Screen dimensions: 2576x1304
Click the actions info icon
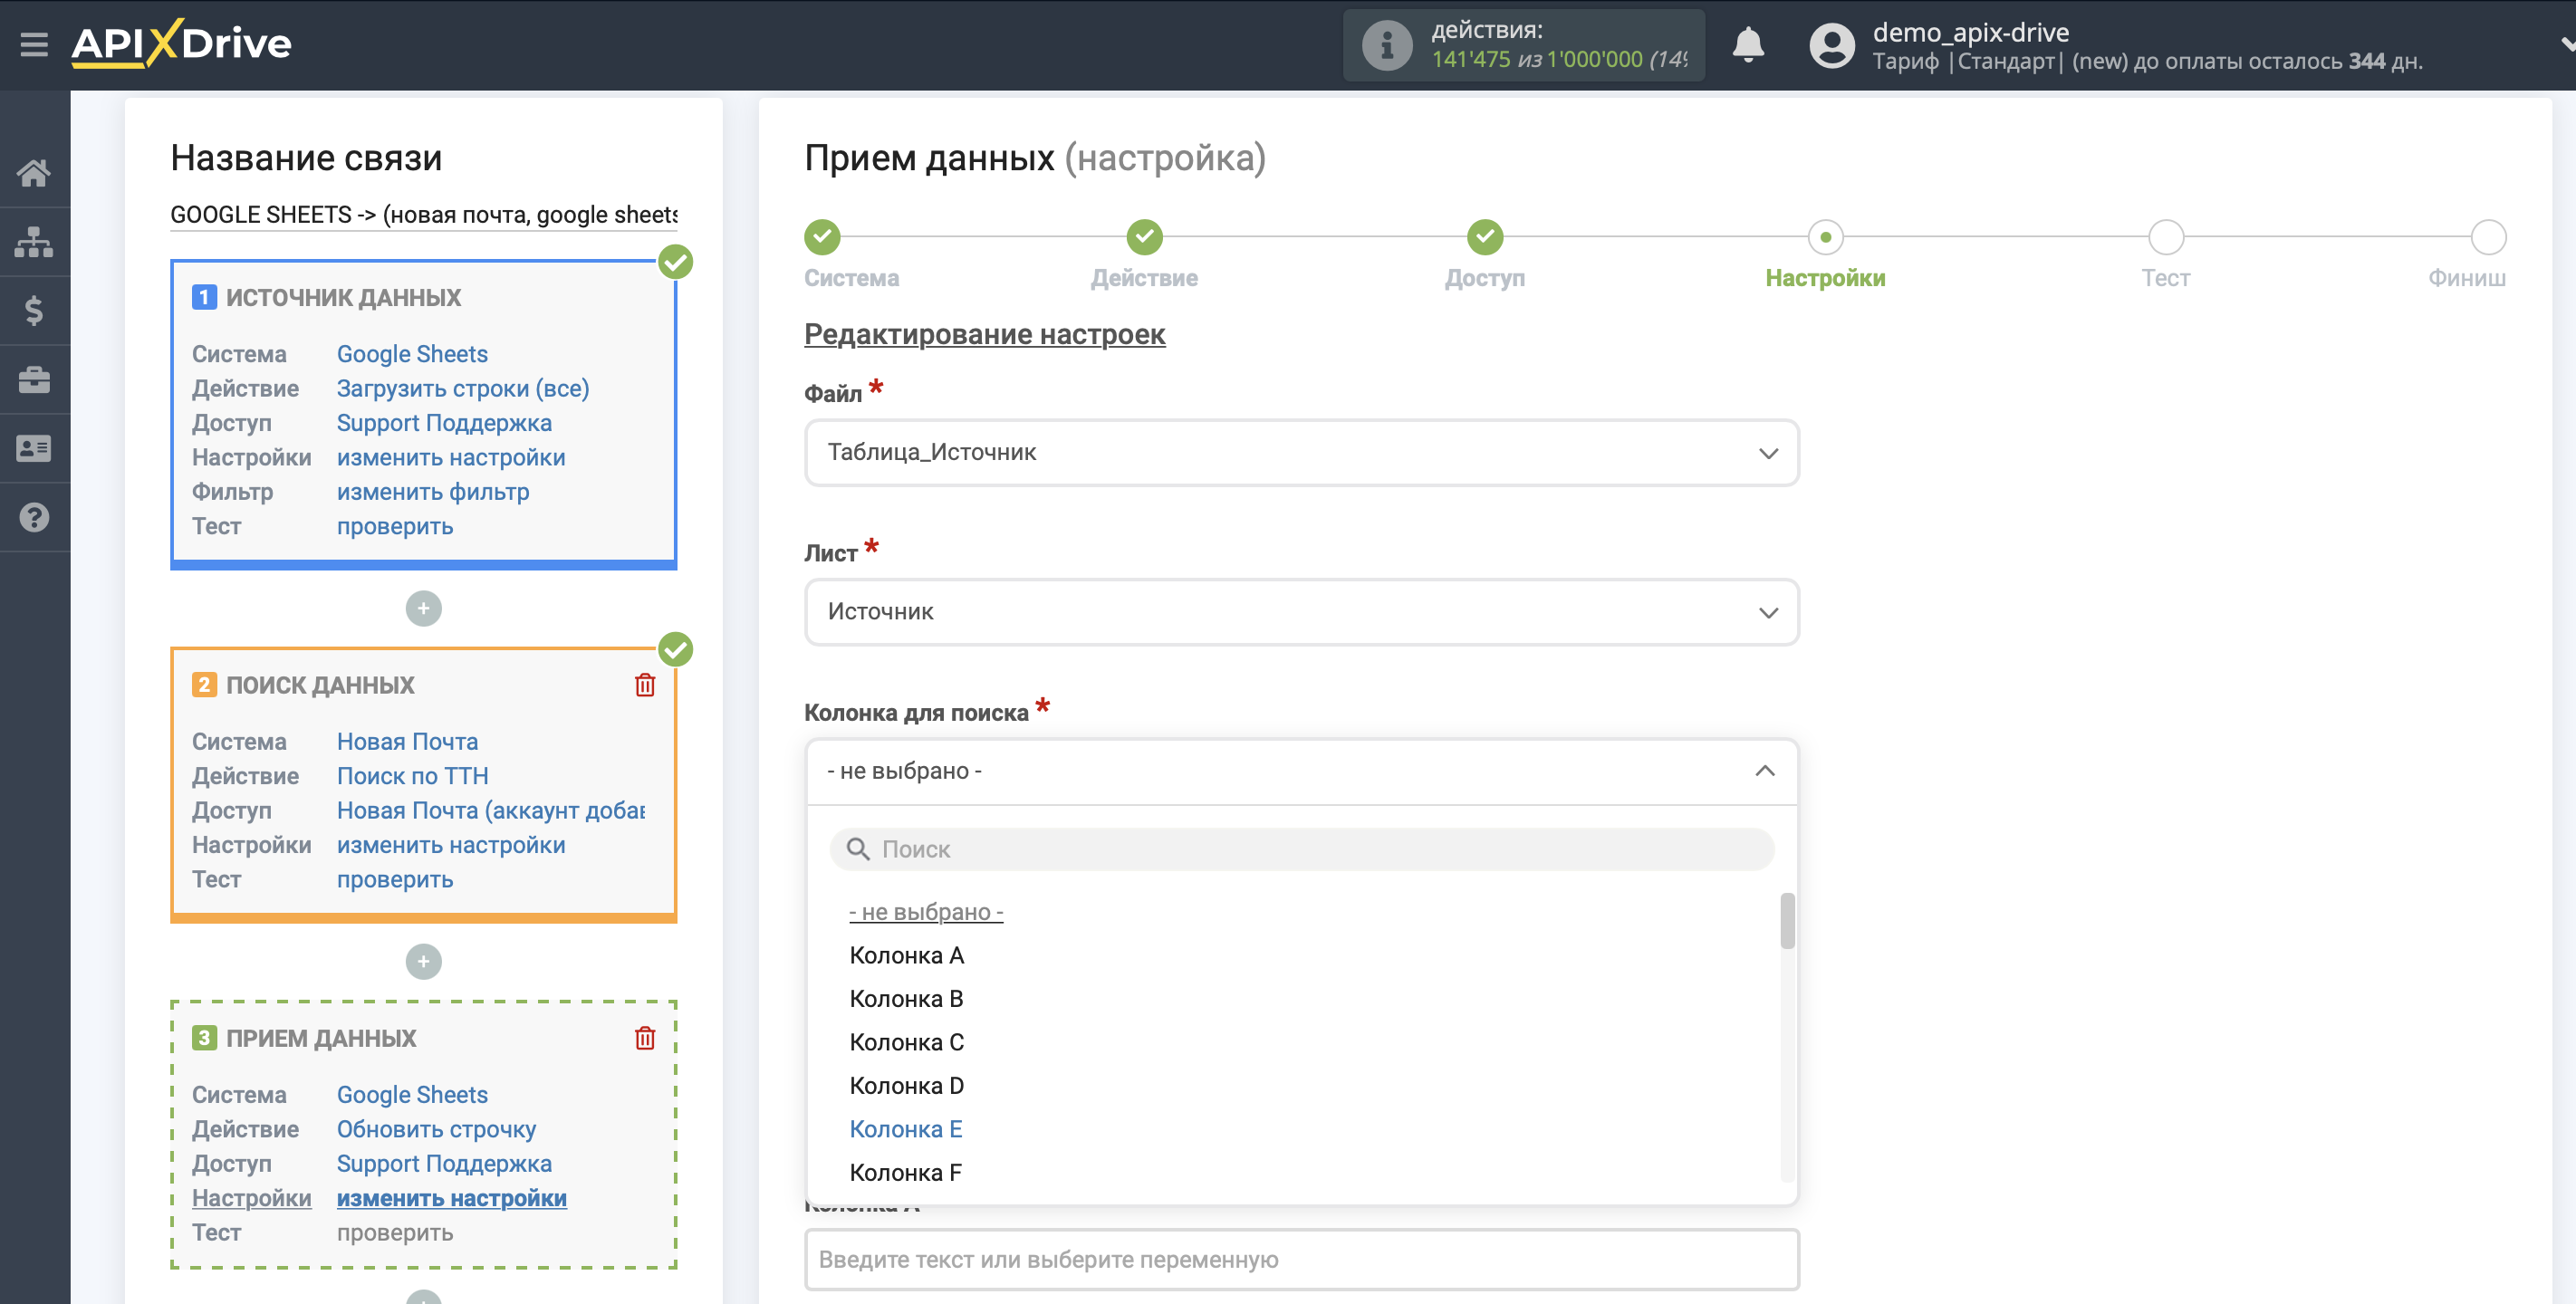(x=1387, y=45)
